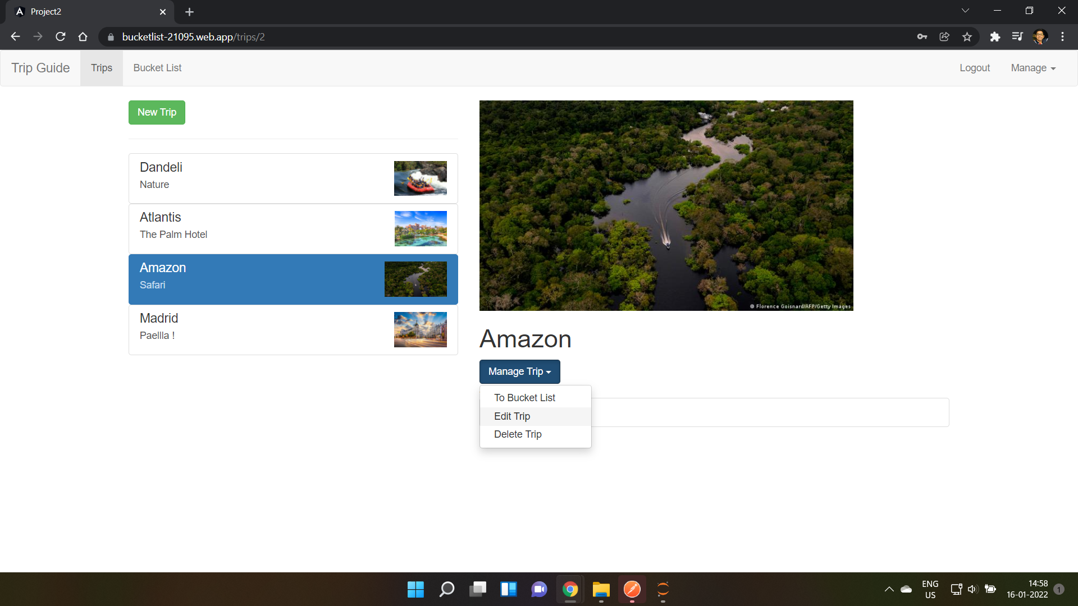Open Task View from the taskbar
Viewport: 1078px width, 606px height.
pos(478,589)
